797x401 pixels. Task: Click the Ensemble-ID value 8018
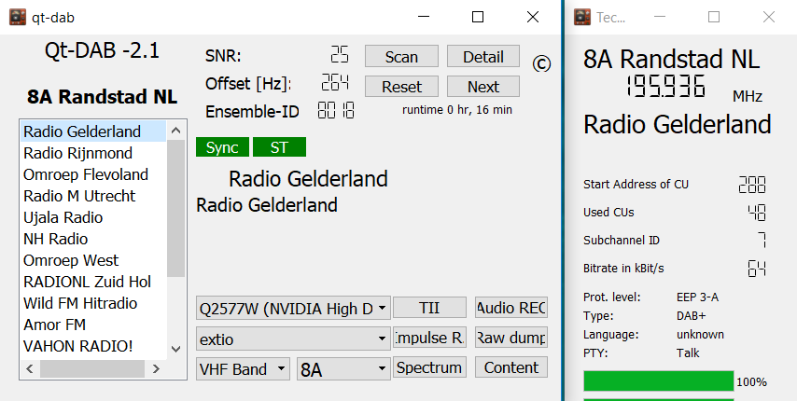pyautogui.click(x=336, y=110)
